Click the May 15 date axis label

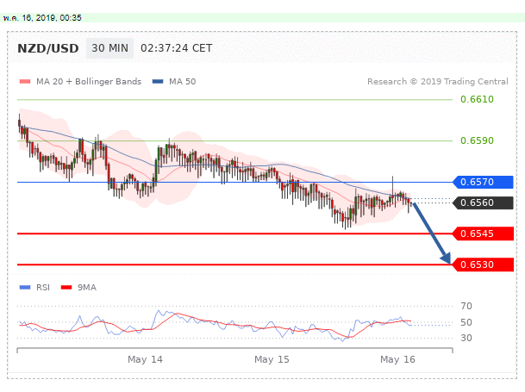click(272, 359)
